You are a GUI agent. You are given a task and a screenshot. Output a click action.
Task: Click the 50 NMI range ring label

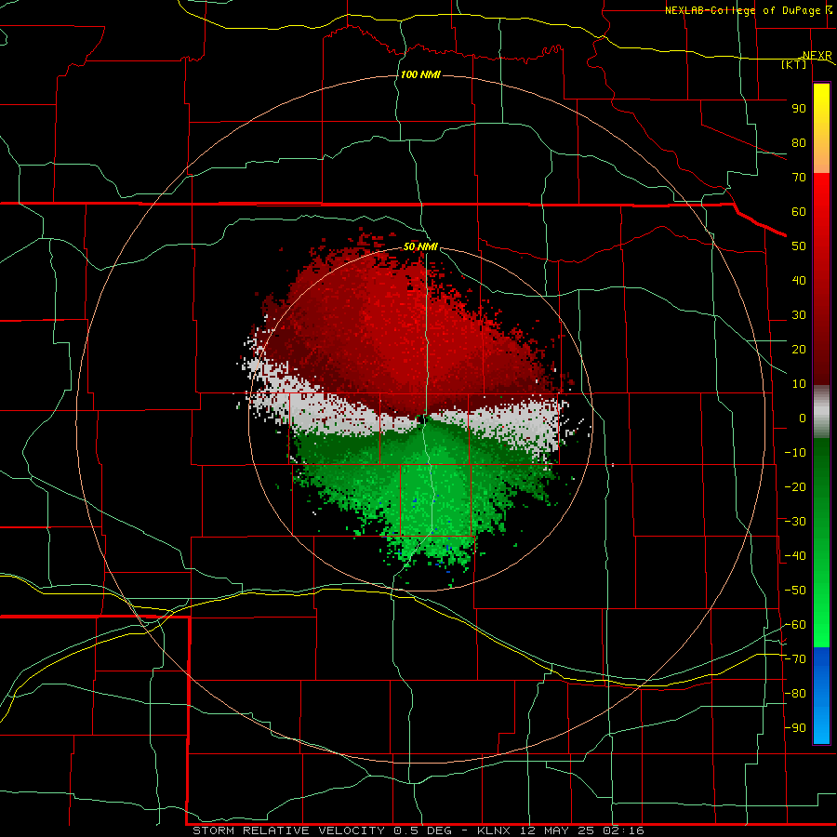(420, 246)
